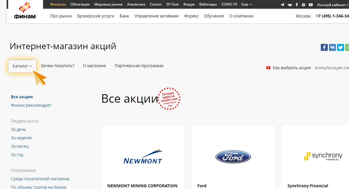Expand the 'Еще' menu chevron
Image resolution: width=349 pixels, height=189 pixels.
[251, 4]
